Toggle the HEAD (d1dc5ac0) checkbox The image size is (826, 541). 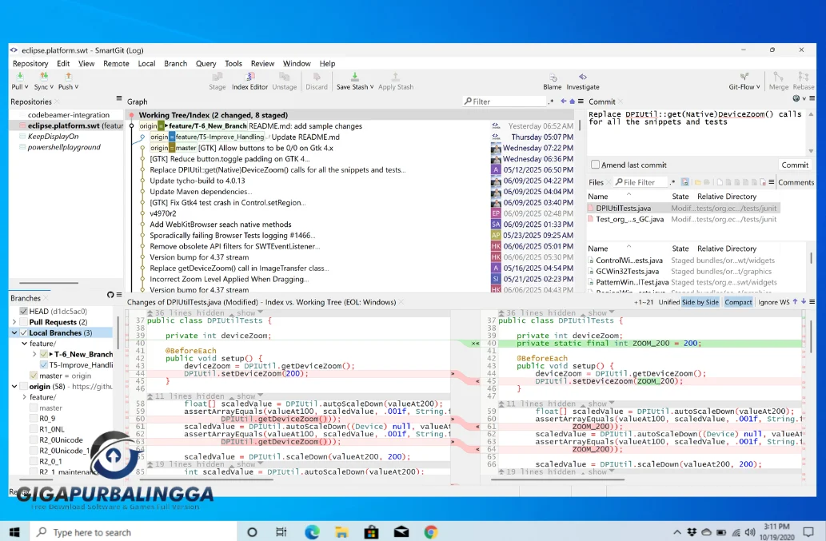pyautogui.click(x=24, y=311)
